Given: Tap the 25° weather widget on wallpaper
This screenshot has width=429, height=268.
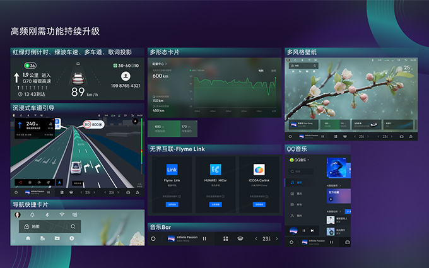Looking at the screenshot, I should 407,67.
